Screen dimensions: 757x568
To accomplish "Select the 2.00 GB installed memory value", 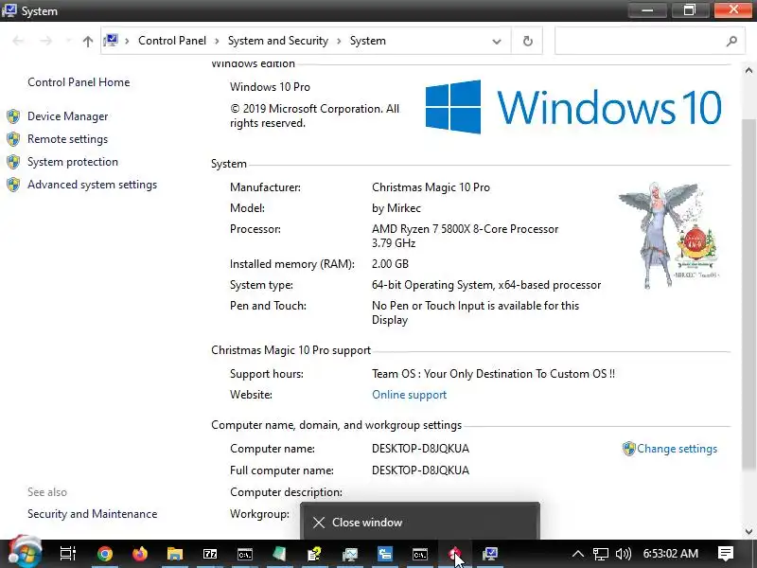I will pyautogui.click(x=390, y=264).
